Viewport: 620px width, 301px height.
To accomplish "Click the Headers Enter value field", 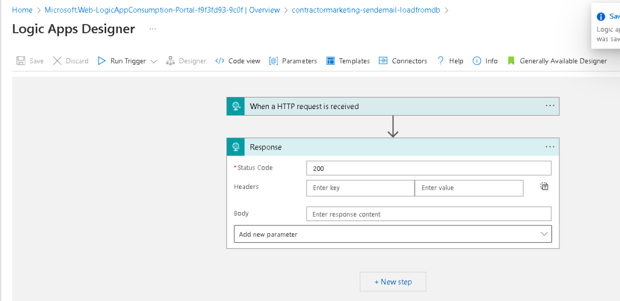I will point(469,188).
